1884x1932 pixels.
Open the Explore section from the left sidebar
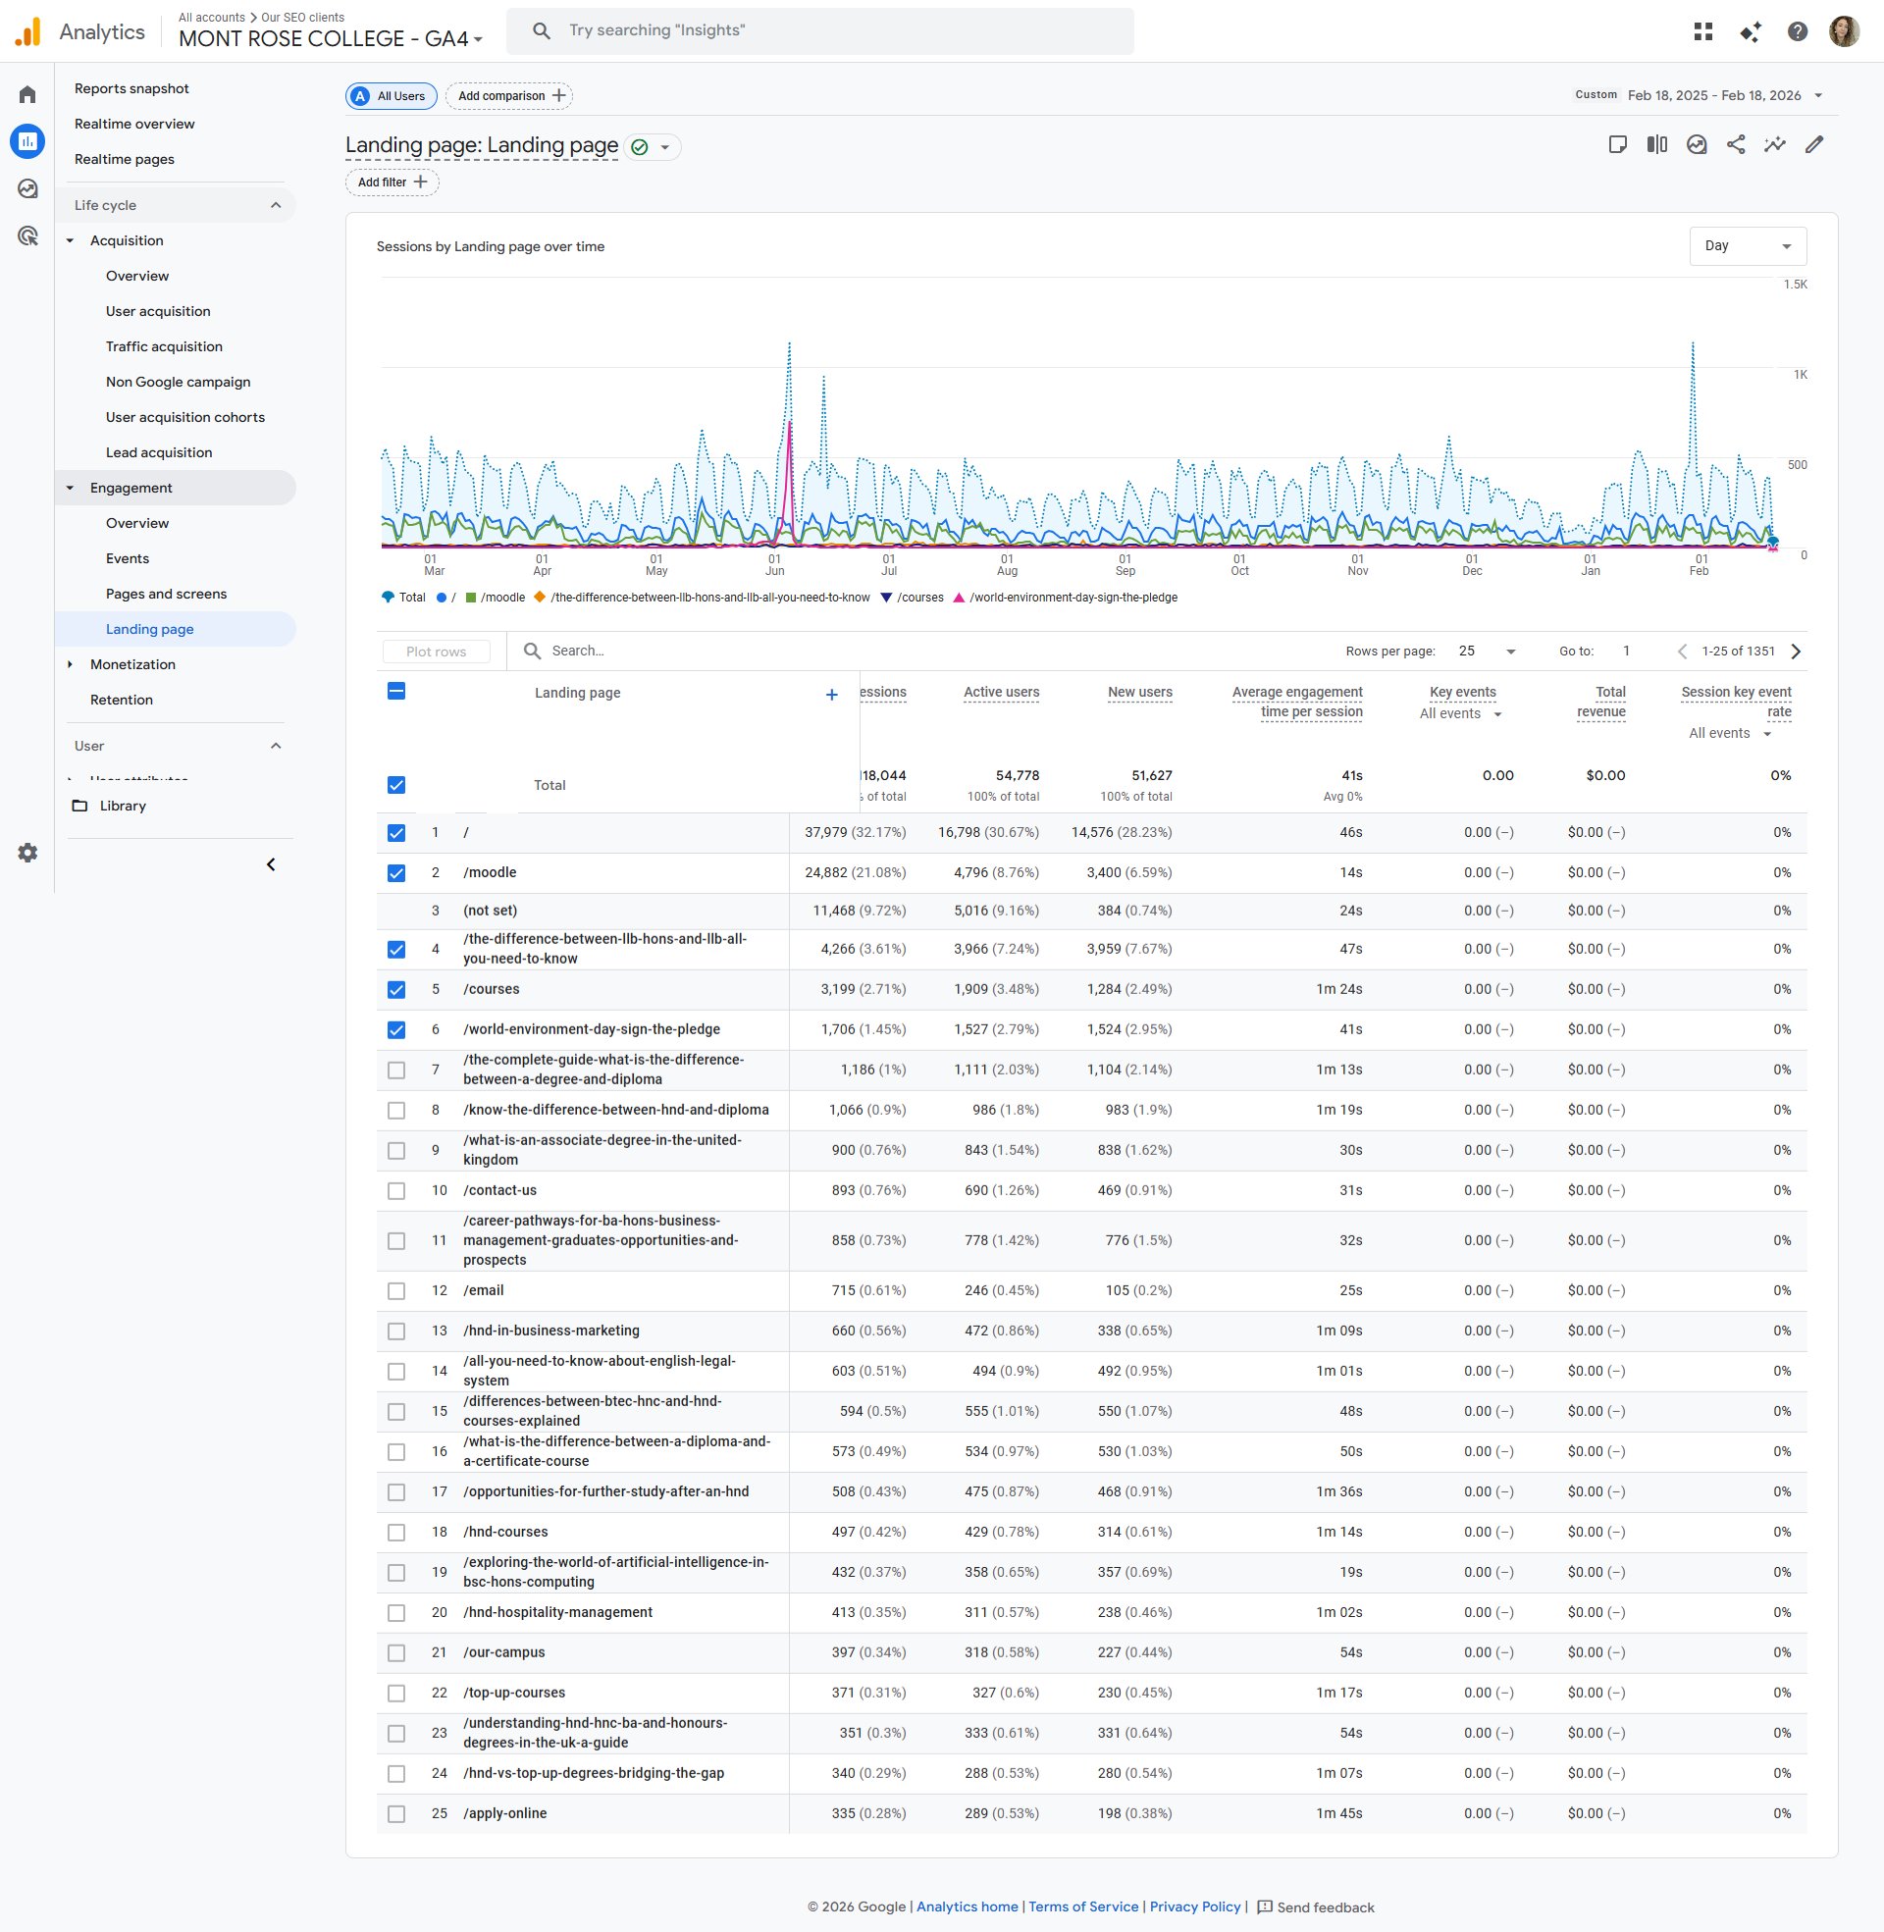(x=27, y=187)
